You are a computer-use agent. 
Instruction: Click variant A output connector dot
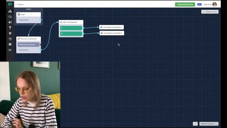click(83, 28)
